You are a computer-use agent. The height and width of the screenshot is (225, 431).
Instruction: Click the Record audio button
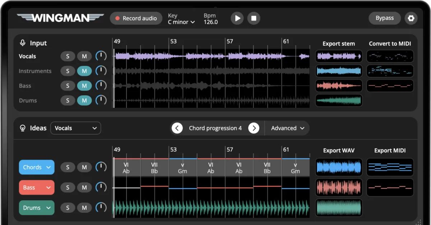point(136,18)
